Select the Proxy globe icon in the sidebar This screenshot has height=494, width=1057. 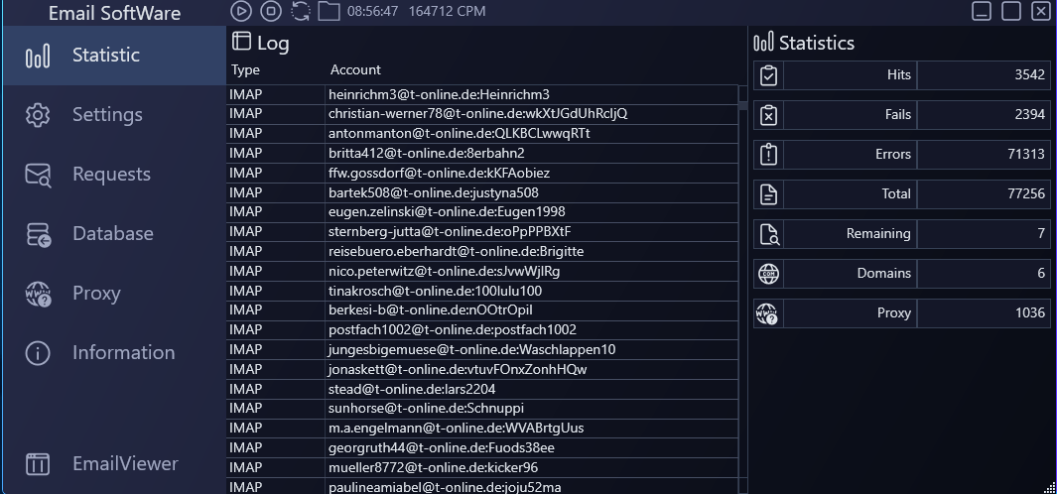point(38,294)
